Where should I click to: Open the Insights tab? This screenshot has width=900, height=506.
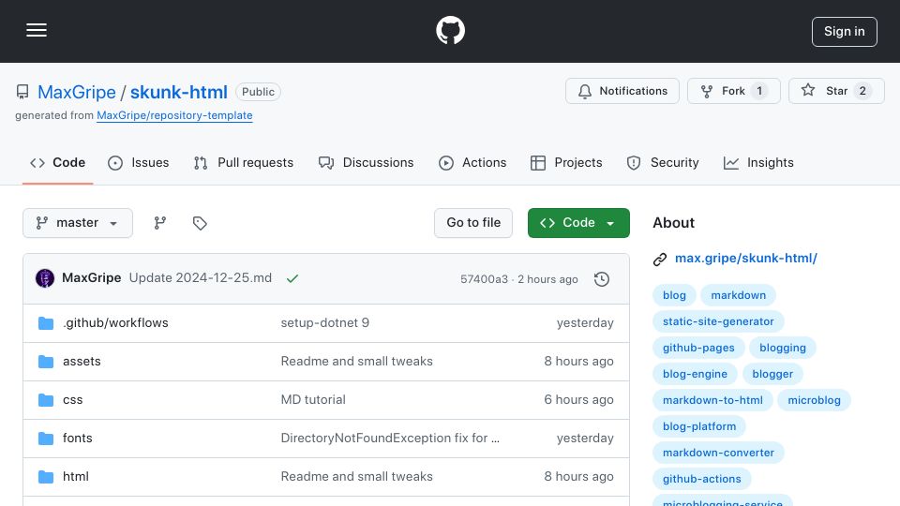[x=758, y=163]
